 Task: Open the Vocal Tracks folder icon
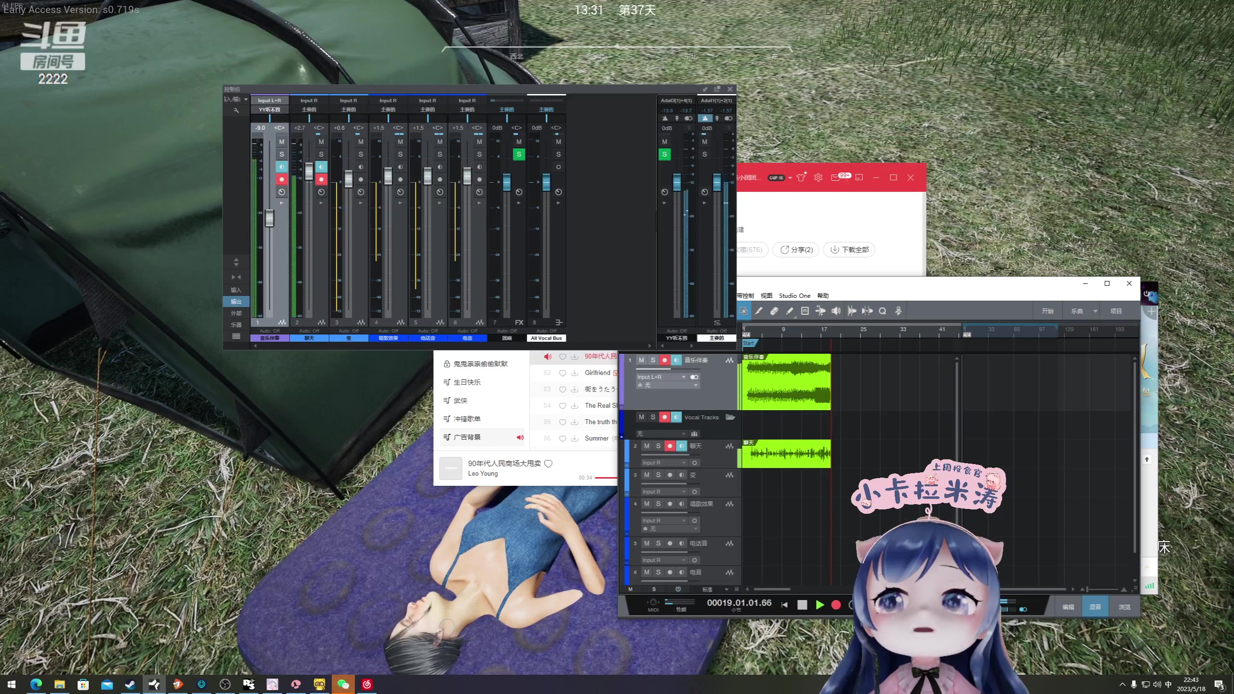[730, 417]
